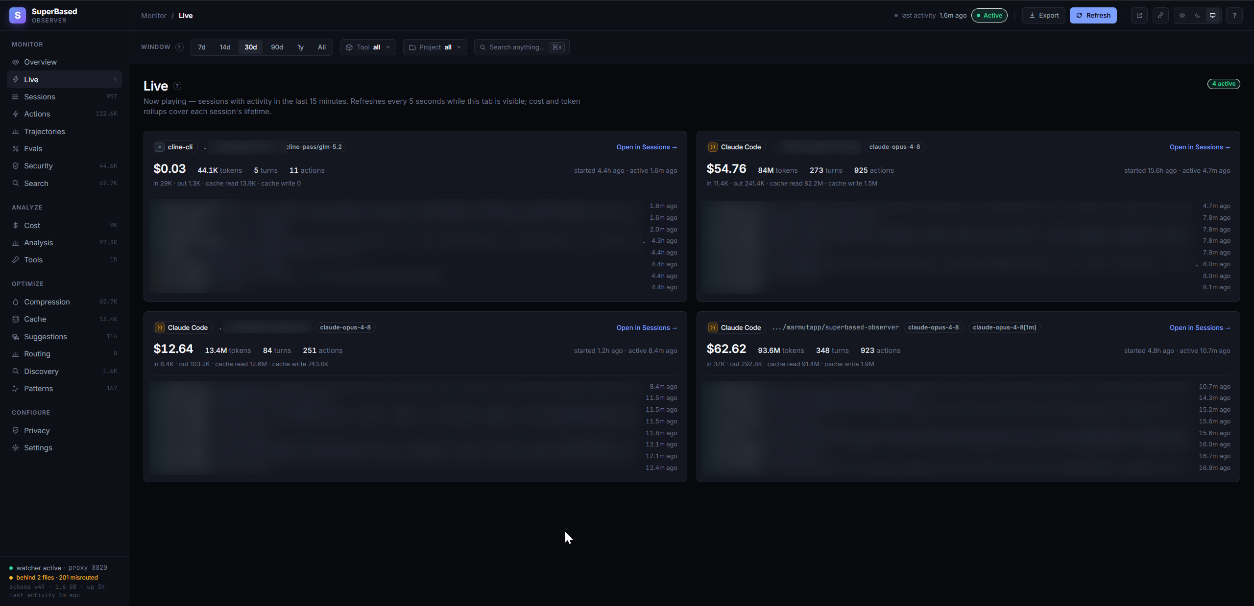
Task: Click the Export button
Action: pyautogui.click(x=1044, y=16)
